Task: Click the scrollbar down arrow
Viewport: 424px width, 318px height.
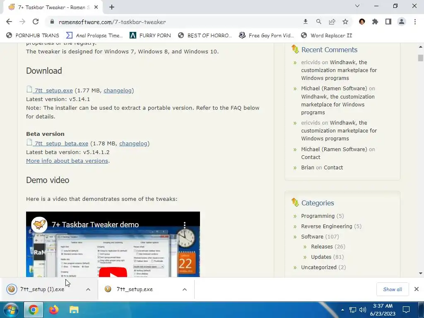Action: point(421,273)
